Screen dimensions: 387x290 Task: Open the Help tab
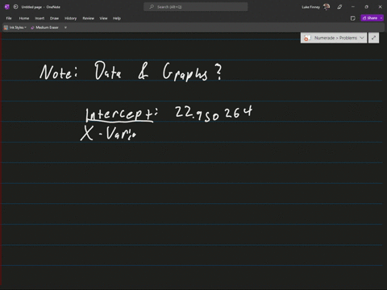click(117, 19)
